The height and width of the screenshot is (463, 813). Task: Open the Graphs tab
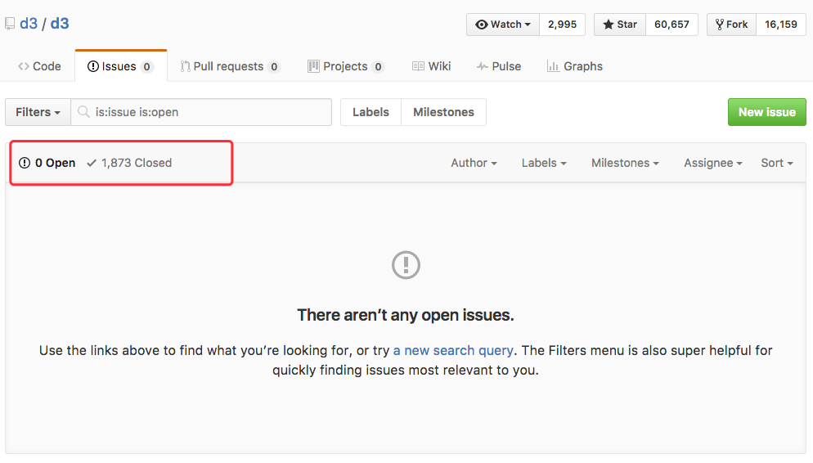click(575, 66)
